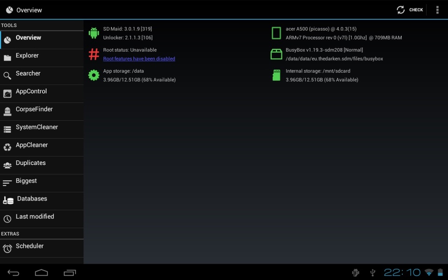Tap the green Android SD Maid version icon
This screenshot has height=280, width=448.
94,33
